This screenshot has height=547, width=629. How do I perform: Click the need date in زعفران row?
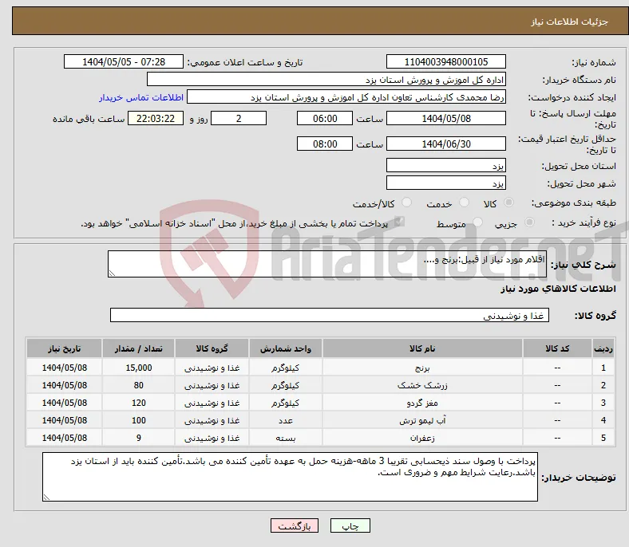[64, 438]
